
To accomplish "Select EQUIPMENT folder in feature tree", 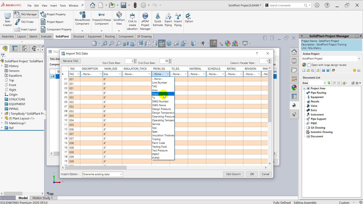I will pyautogui.click(x=17, y=104).
